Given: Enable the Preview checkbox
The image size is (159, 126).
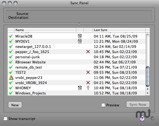Looking at the screenshot, I should (x=103, y=105).
